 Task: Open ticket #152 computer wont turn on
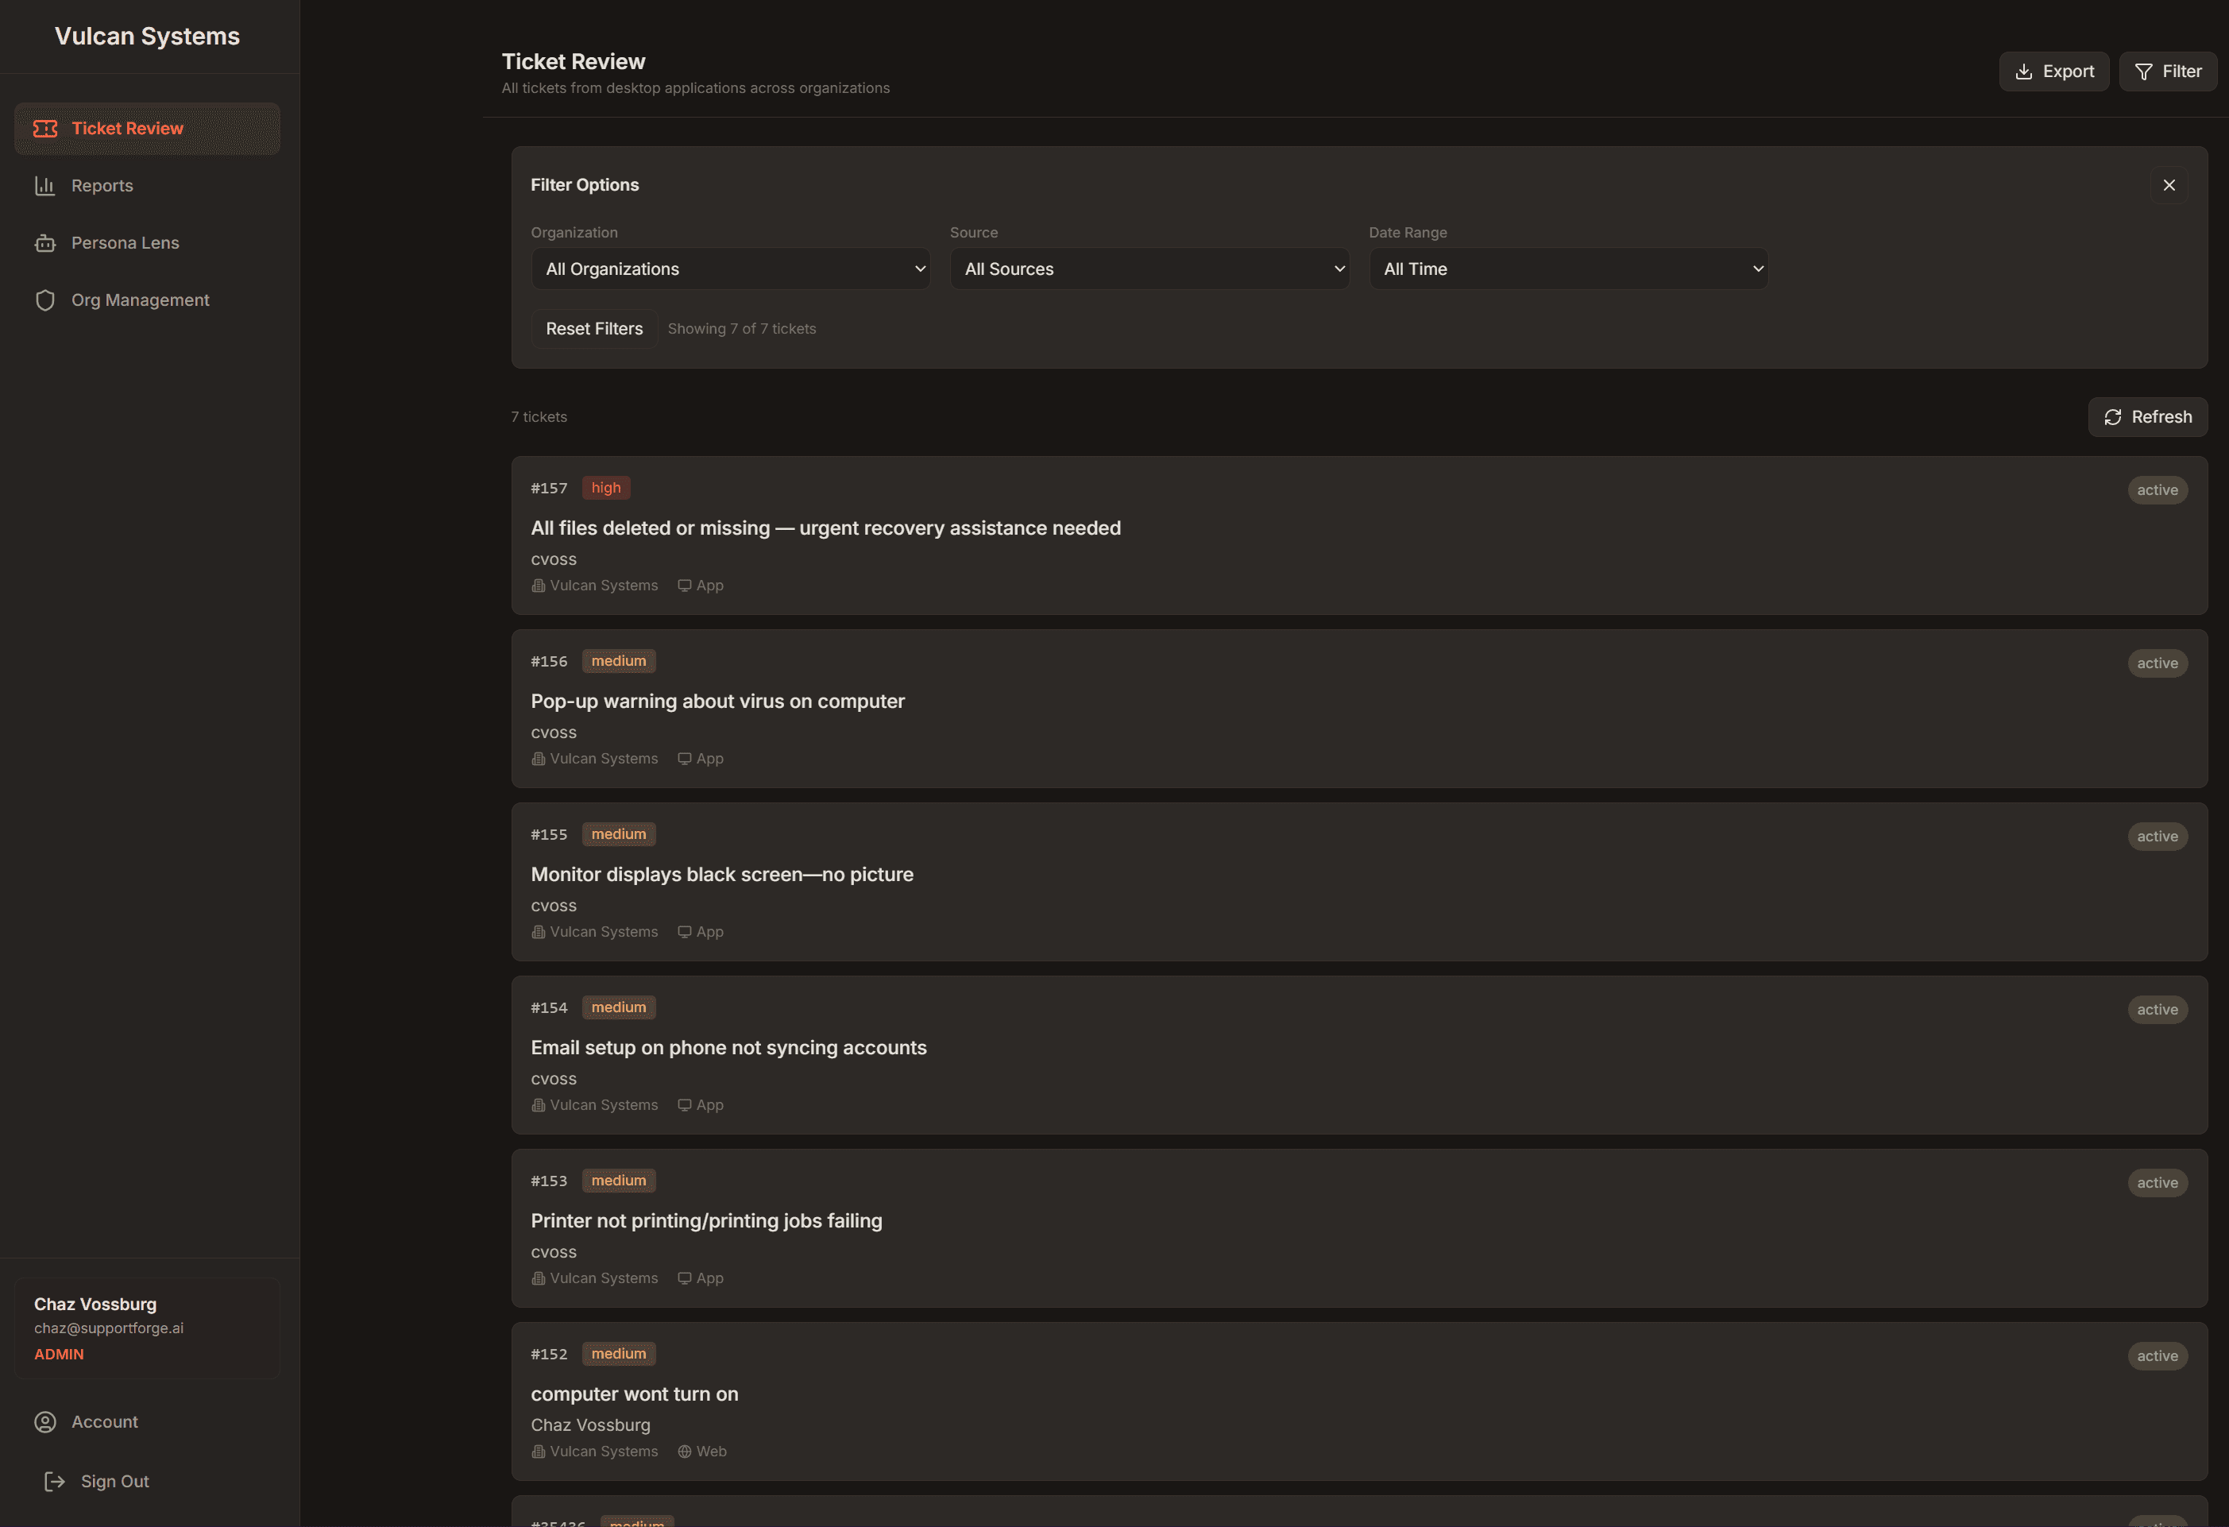pos(634,1394)
